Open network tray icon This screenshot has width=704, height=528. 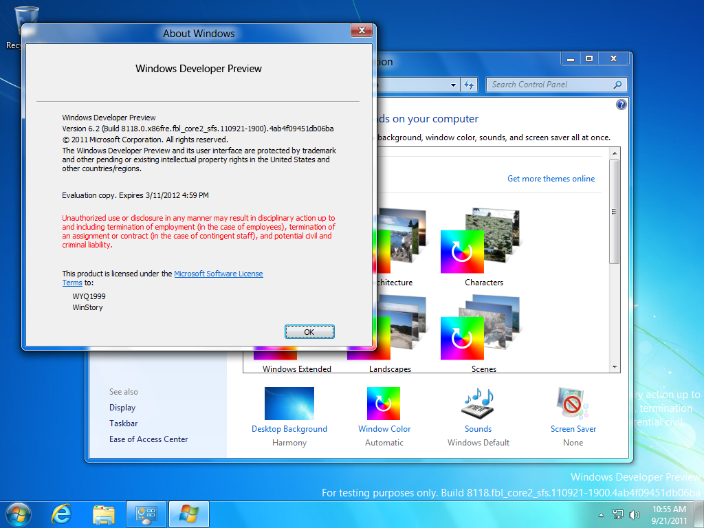click(618, 514)
